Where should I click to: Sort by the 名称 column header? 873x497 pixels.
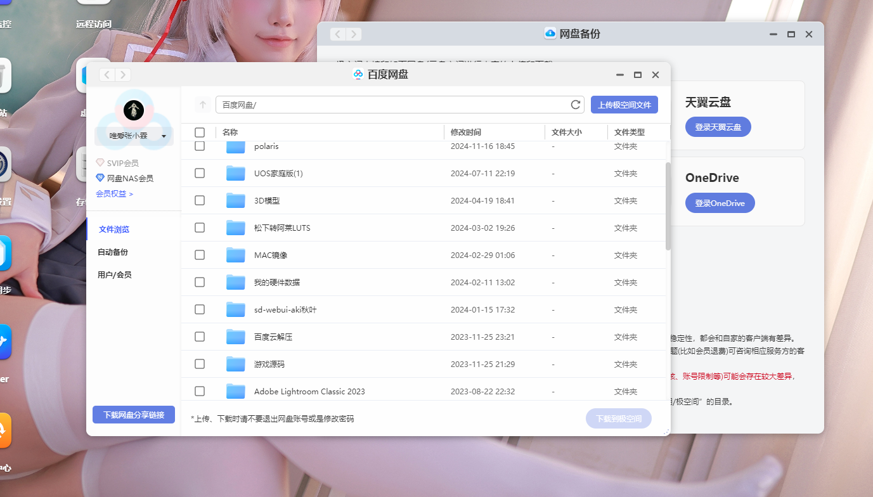230,132
